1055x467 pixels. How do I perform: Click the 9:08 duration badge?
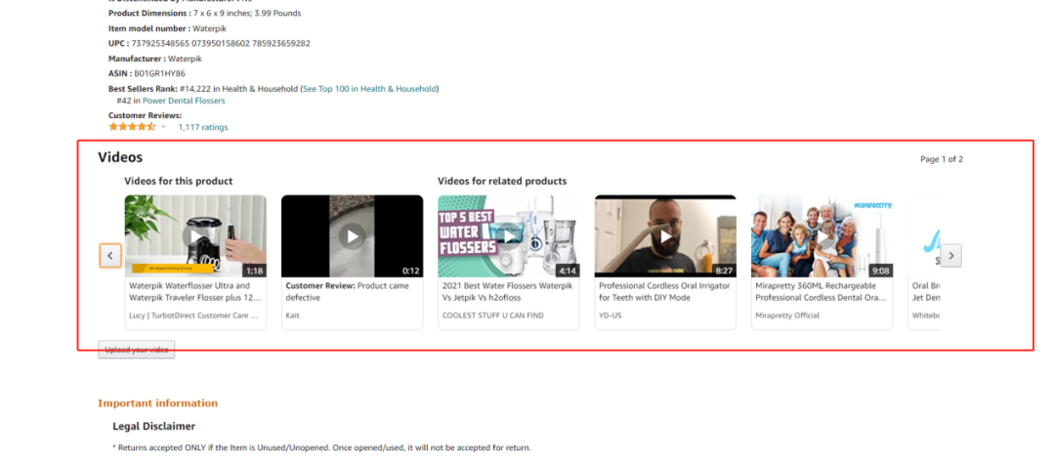(x=881, y=271)
